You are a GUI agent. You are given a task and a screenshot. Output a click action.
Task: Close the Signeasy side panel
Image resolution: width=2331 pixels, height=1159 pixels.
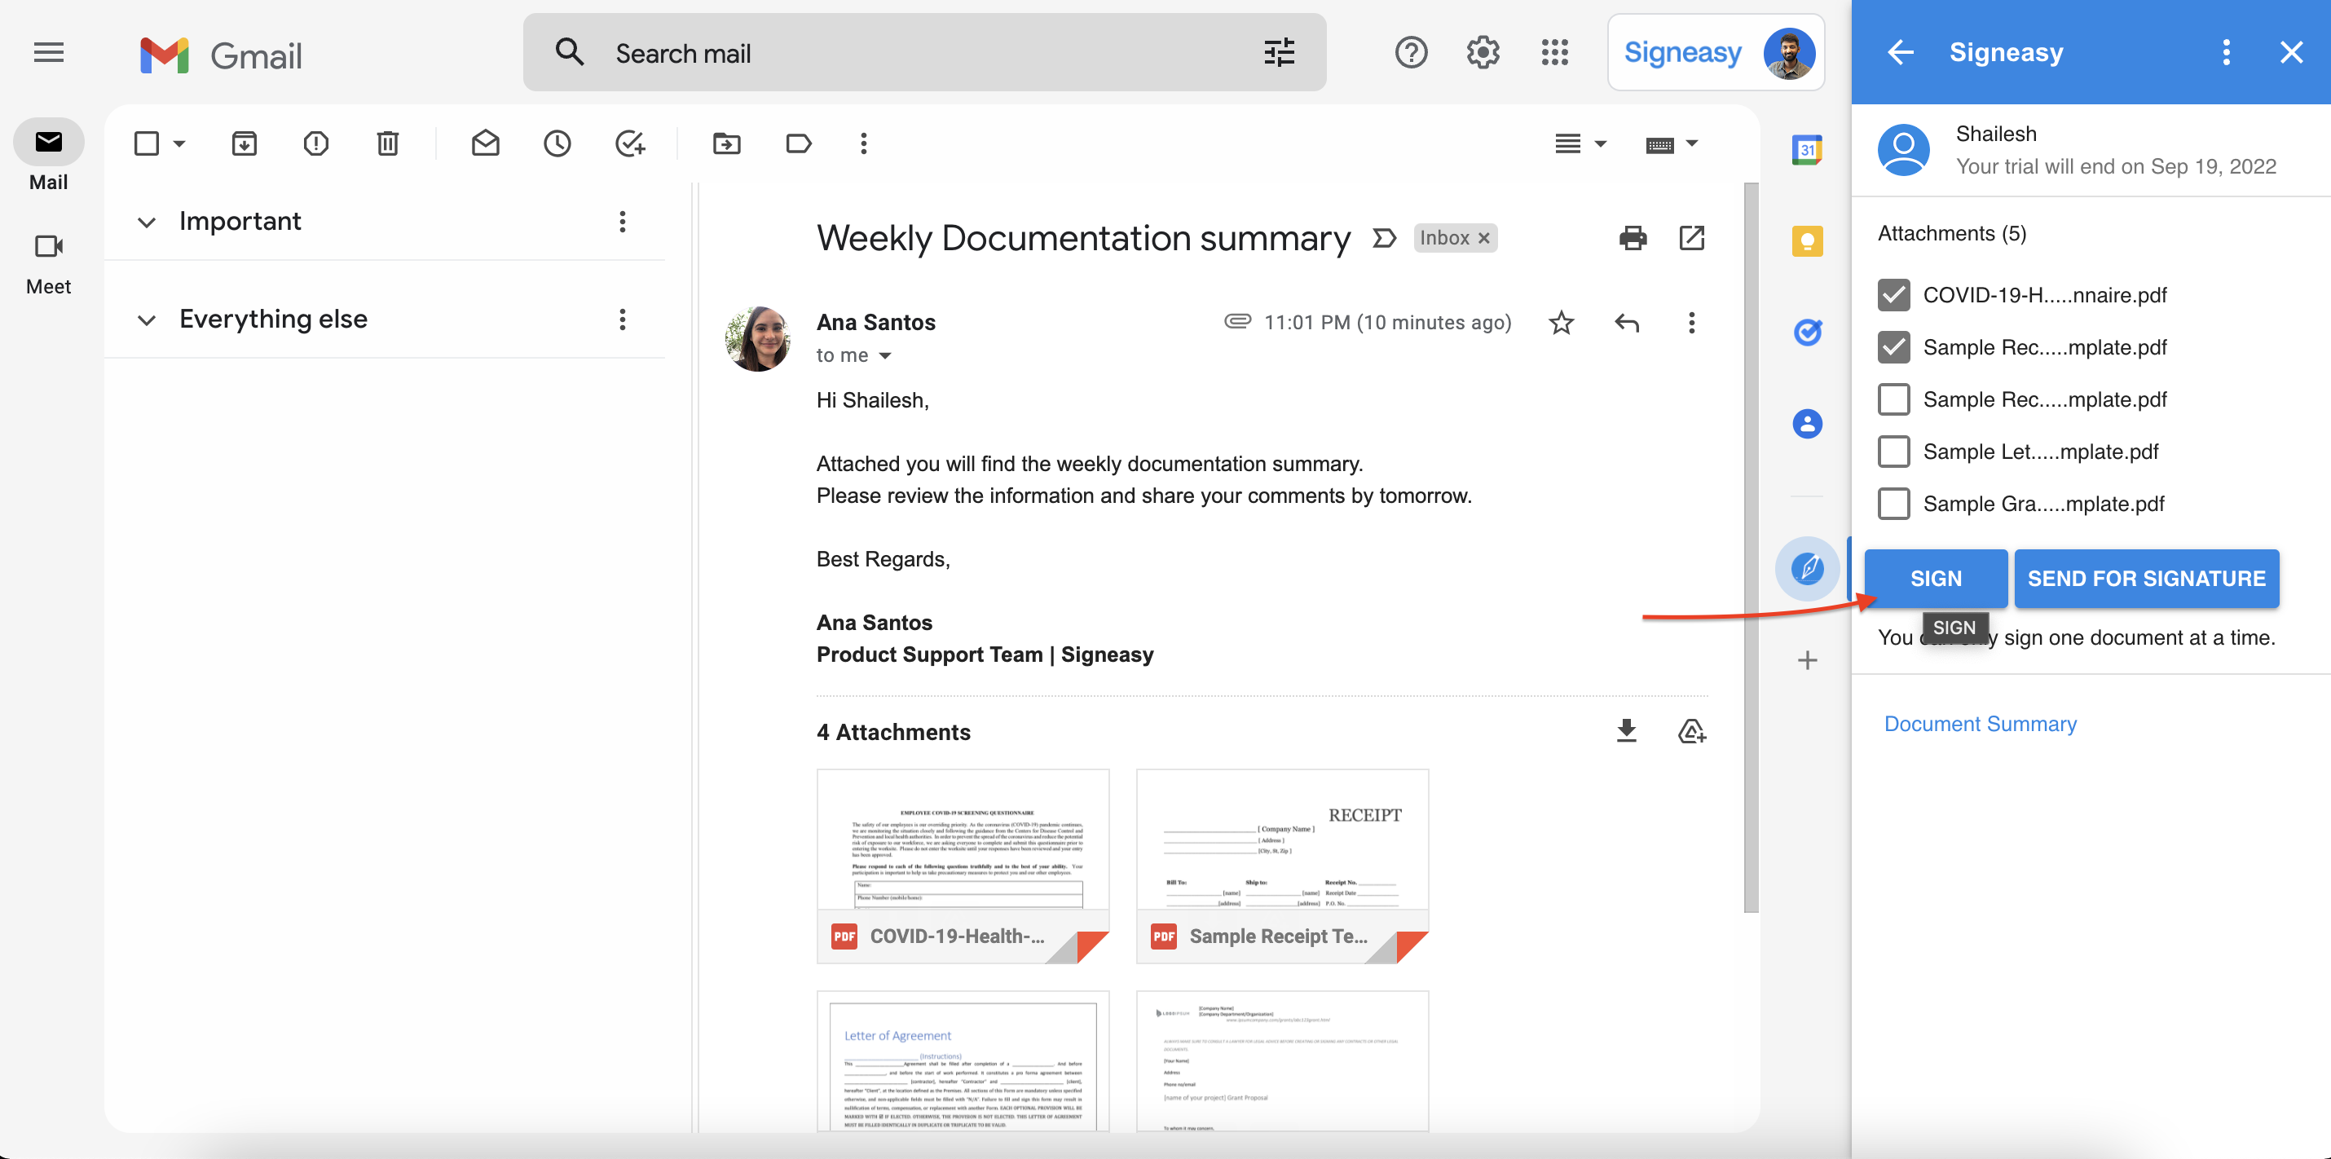tap(2291, 52)
